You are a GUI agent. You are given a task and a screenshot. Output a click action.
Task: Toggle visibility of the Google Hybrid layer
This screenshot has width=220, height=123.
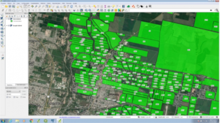point(9,25)
